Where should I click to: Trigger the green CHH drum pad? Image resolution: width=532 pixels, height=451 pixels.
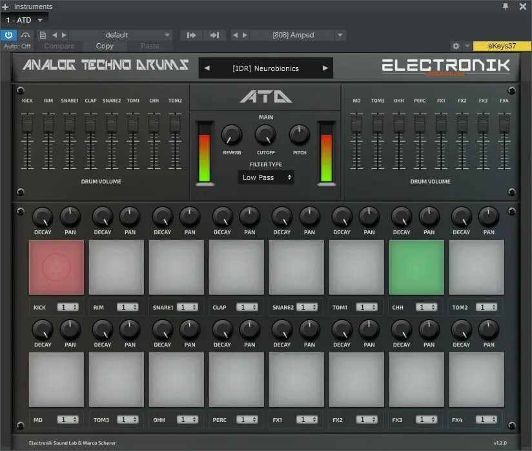(416, 267)
